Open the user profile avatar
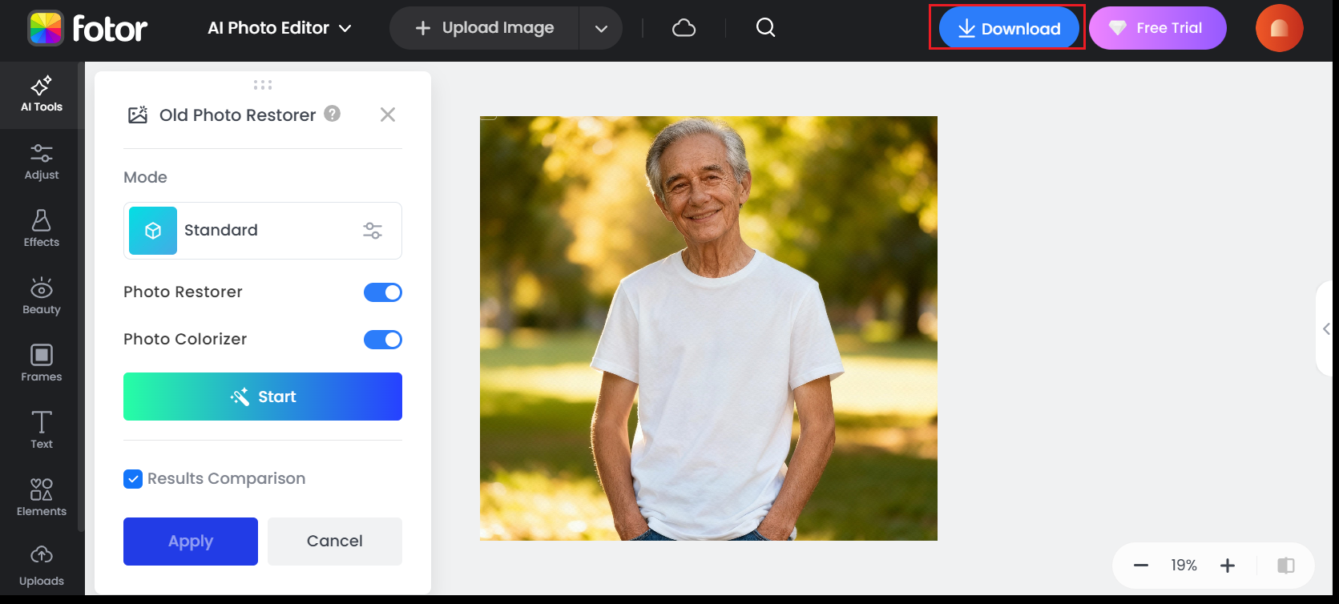Image resolution: width=1339 pixels, height=604 pixels. tap(1279, 28)
